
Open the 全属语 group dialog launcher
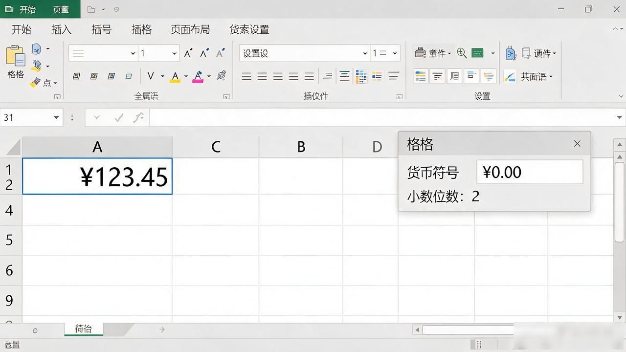(226, 97)
